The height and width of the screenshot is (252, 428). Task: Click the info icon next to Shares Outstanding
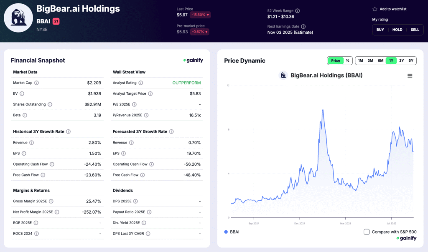tap(50, 104)
